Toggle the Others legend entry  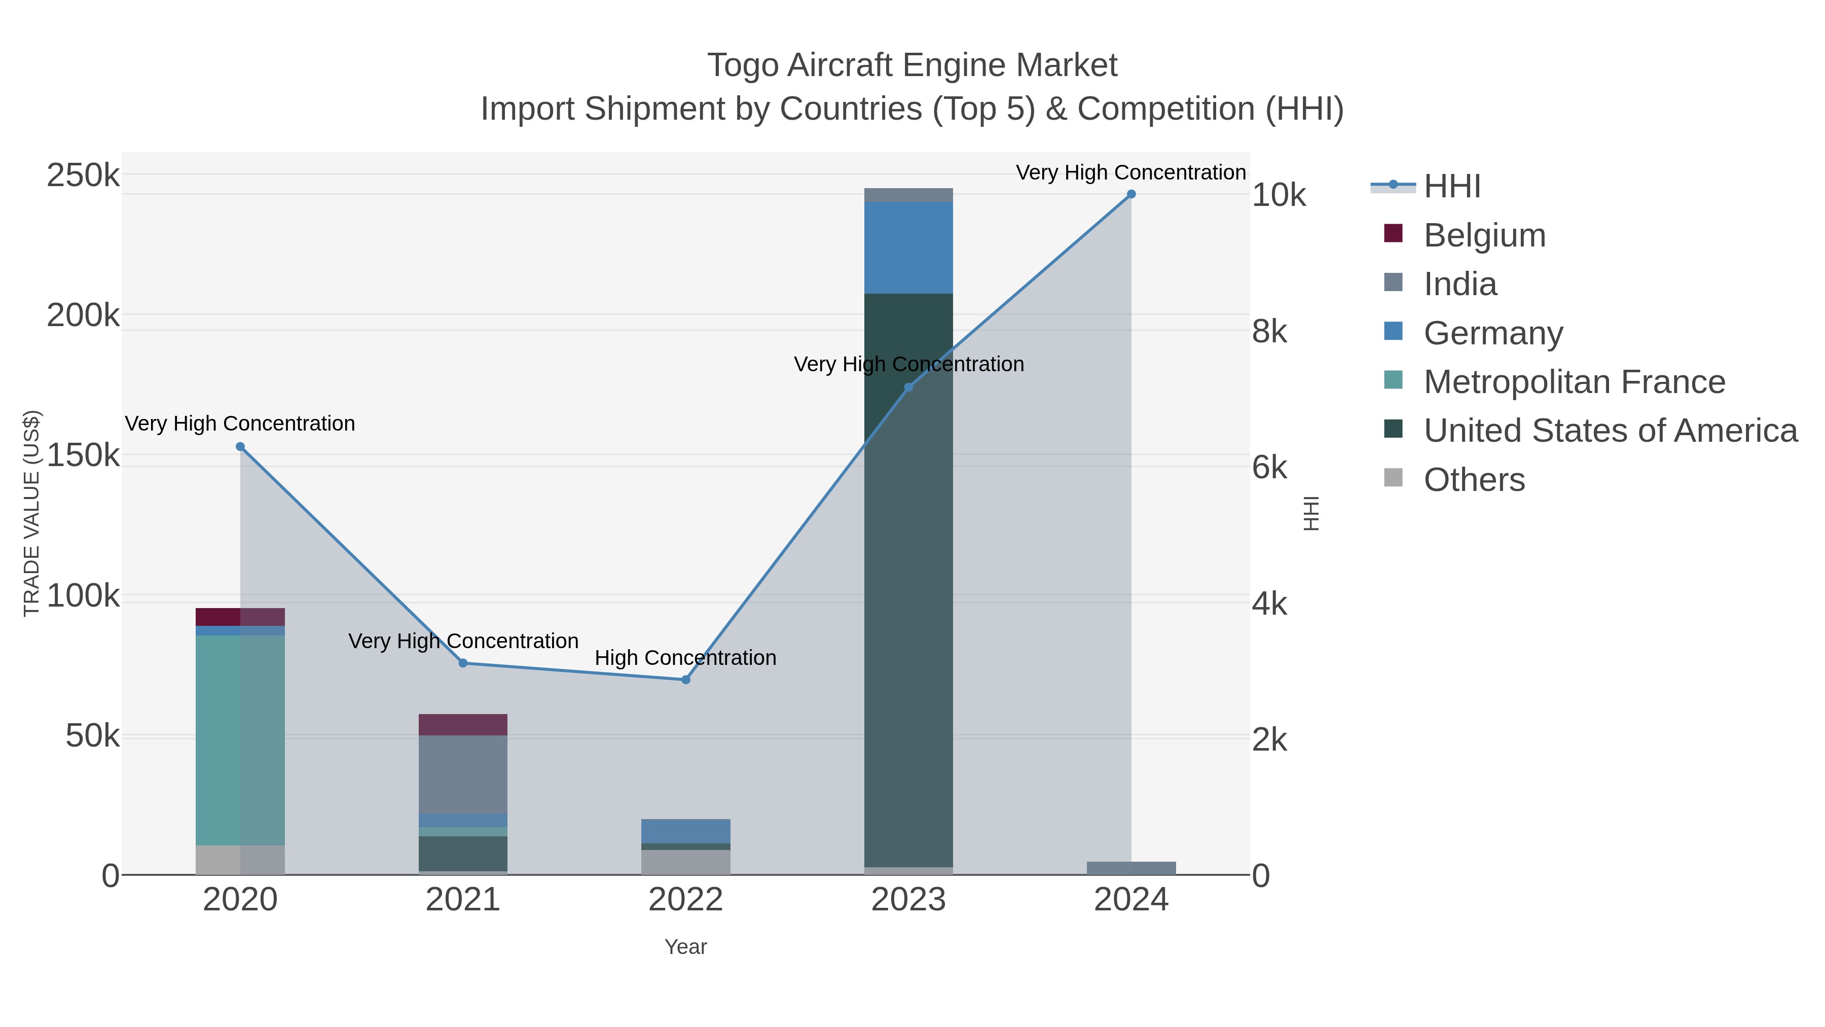(x=1454, y=479)
